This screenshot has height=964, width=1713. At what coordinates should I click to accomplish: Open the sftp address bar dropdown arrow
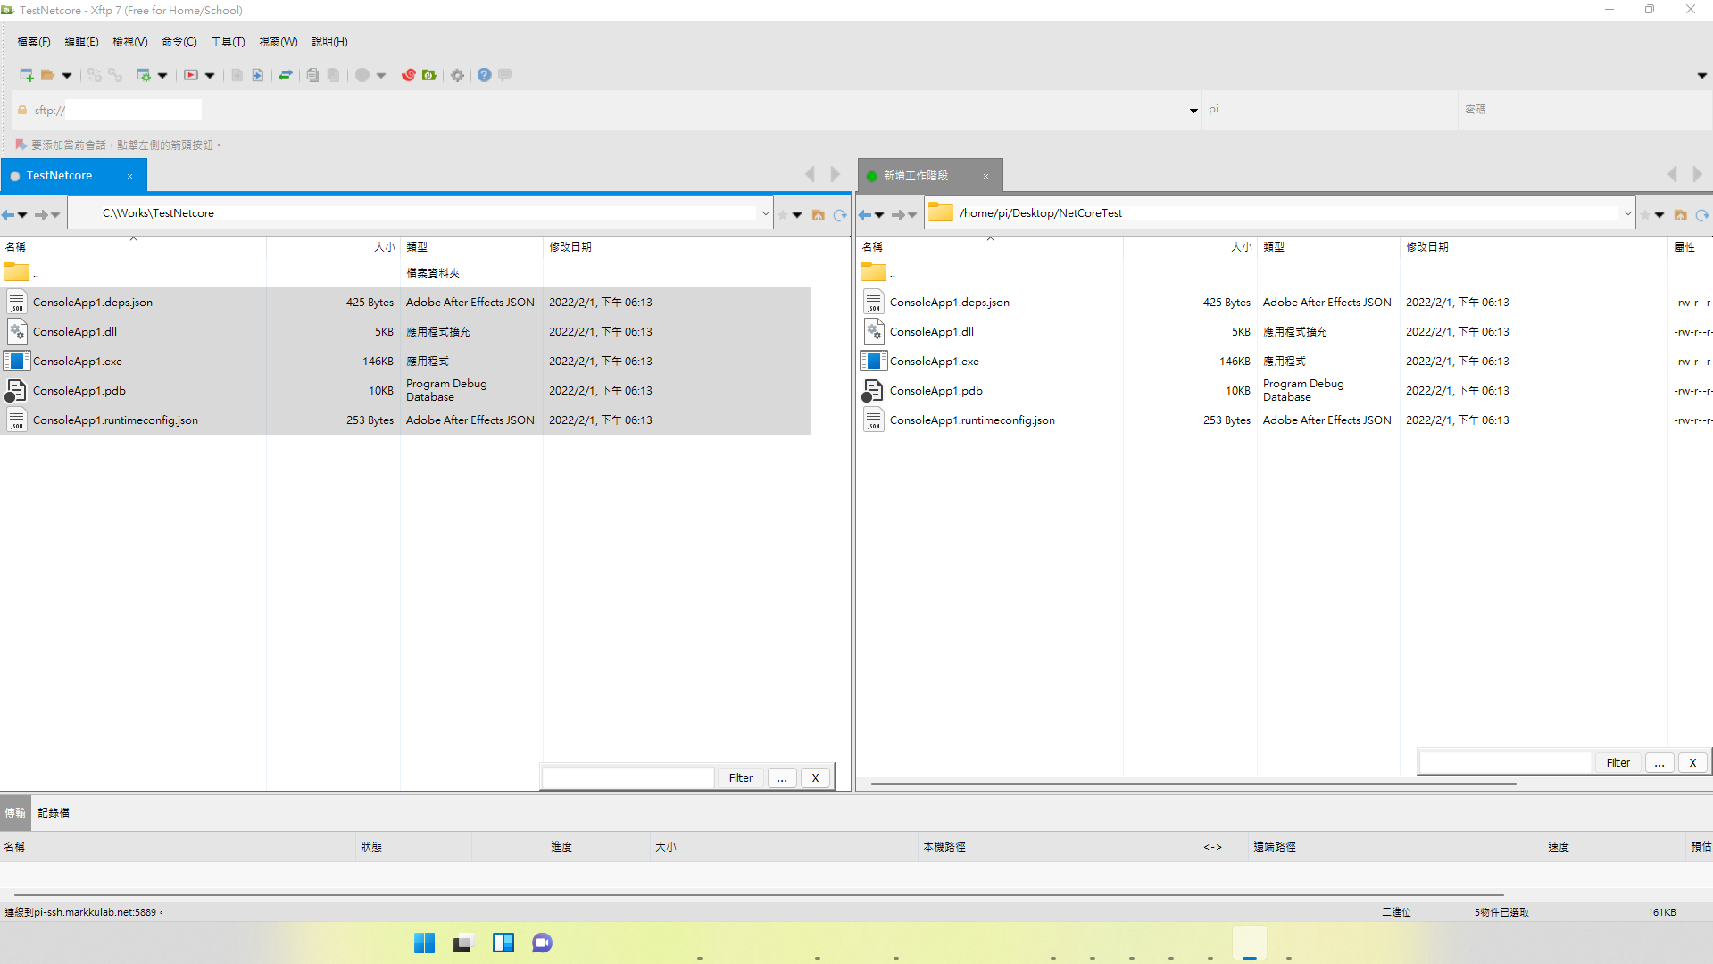point(1193,111)
